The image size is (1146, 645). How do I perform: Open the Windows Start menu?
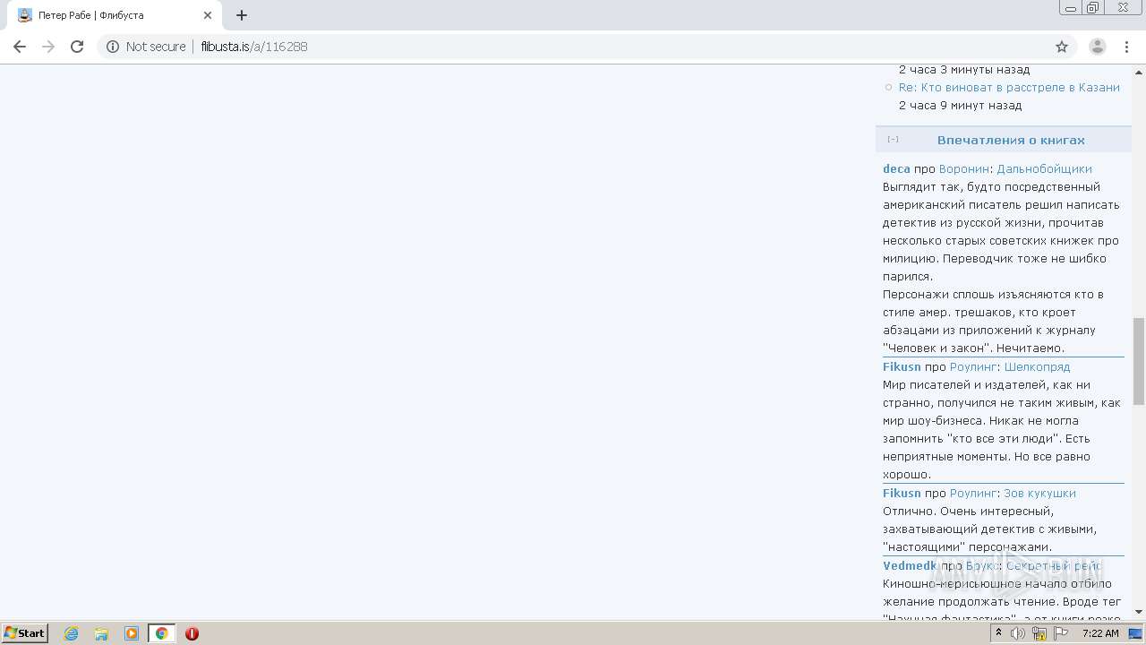coord(25,632)
